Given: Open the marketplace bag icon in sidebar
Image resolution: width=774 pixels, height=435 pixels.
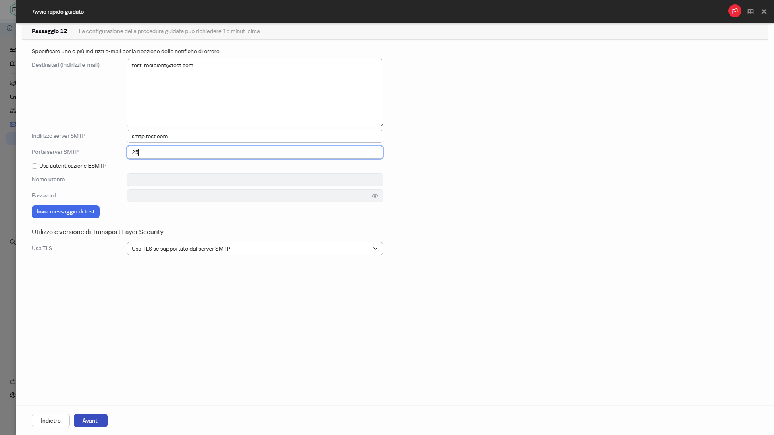Looking at the screenshot, I should [x=12, y=381].
